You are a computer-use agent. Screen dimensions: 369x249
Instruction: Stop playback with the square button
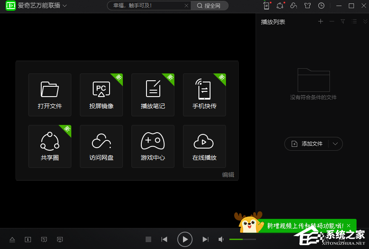click(x=148, y=240)
